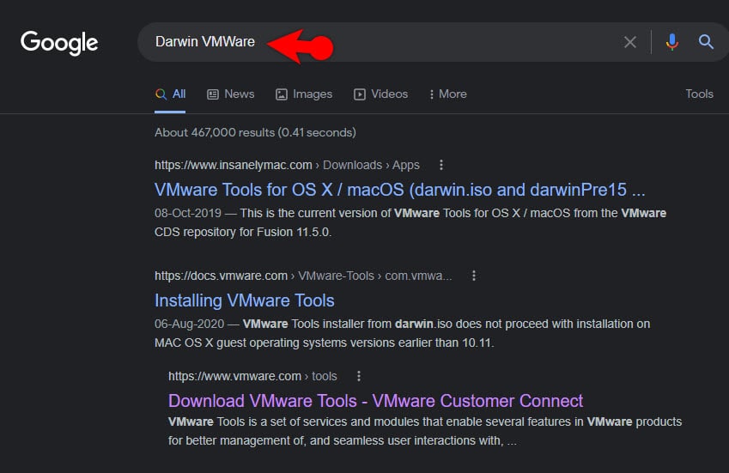Screen dimensions: 729x473
Task: Click the snippet text 'CDS repository for Fusion 11.5.0.'
Action: 243,232
